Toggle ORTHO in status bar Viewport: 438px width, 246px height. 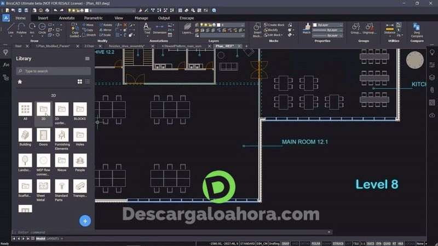click(305, 243)
